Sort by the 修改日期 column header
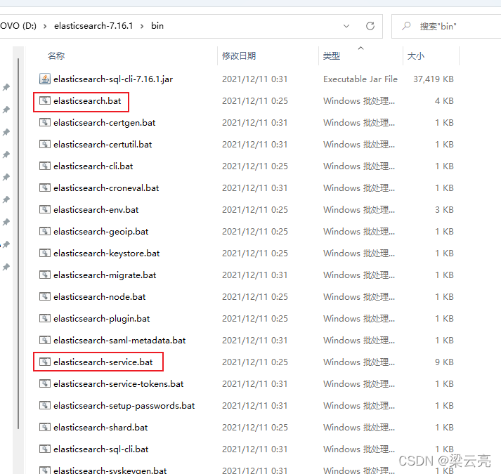Image resolution: width=501 pixels, height=474 pixels. pyautogui.click(x=239, y=56)
